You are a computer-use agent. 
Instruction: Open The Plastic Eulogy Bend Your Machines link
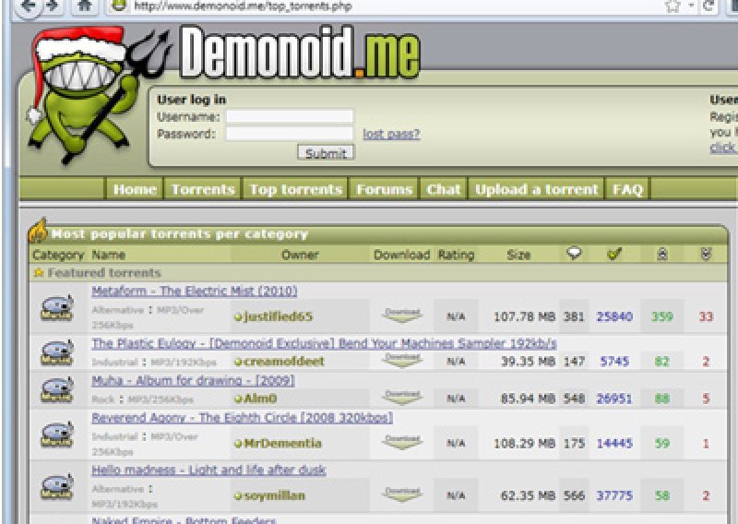pos(325,343)
